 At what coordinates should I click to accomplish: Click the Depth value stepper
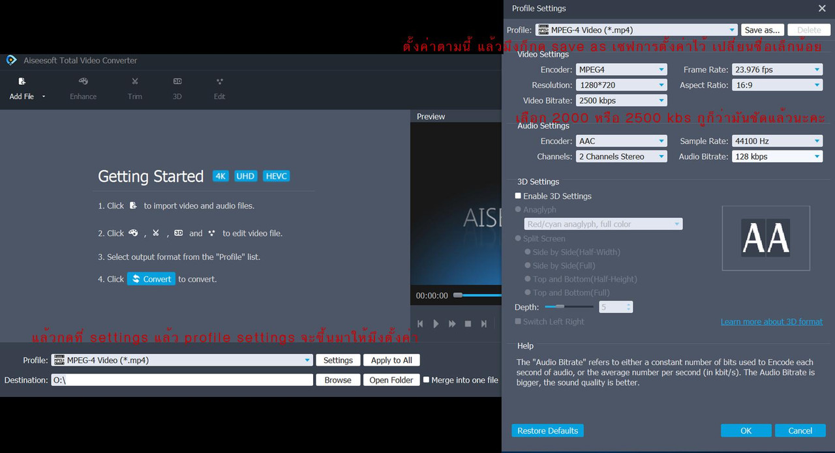coord(629,306)
